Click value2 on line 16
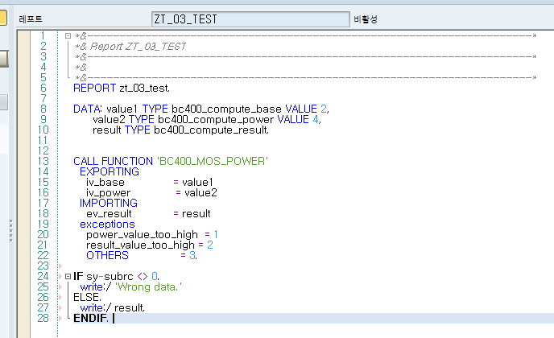 click(201, 193)
